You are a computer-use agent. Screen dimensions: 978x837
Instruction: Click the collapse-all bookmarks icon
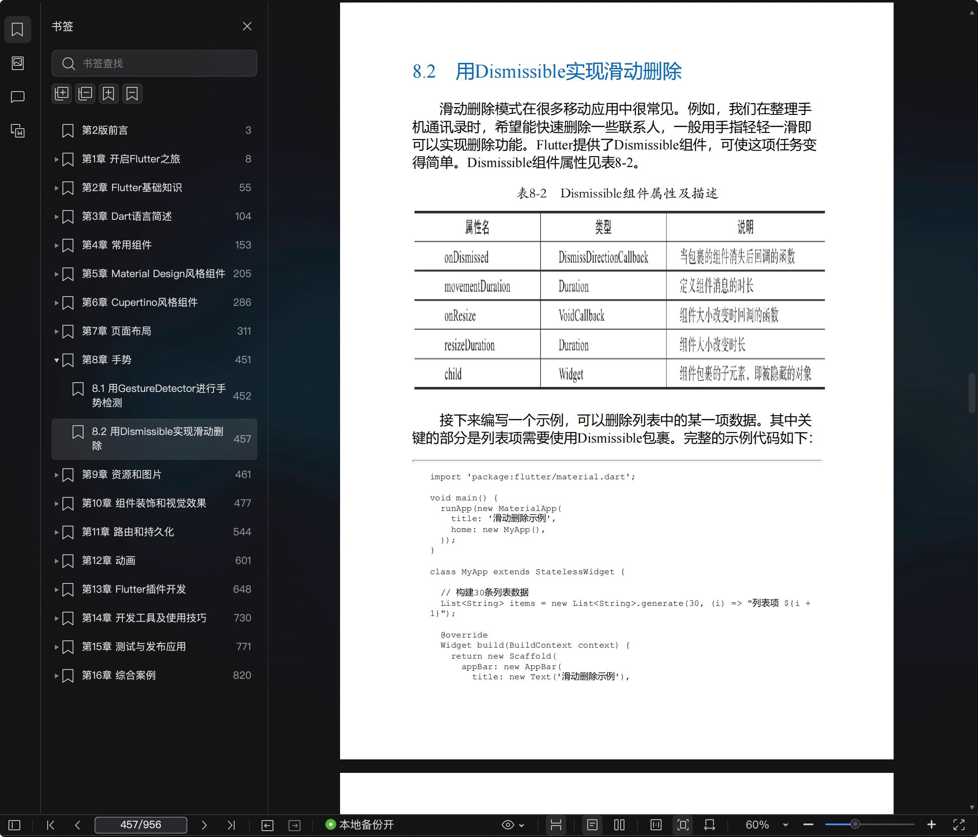click(85, 94)
